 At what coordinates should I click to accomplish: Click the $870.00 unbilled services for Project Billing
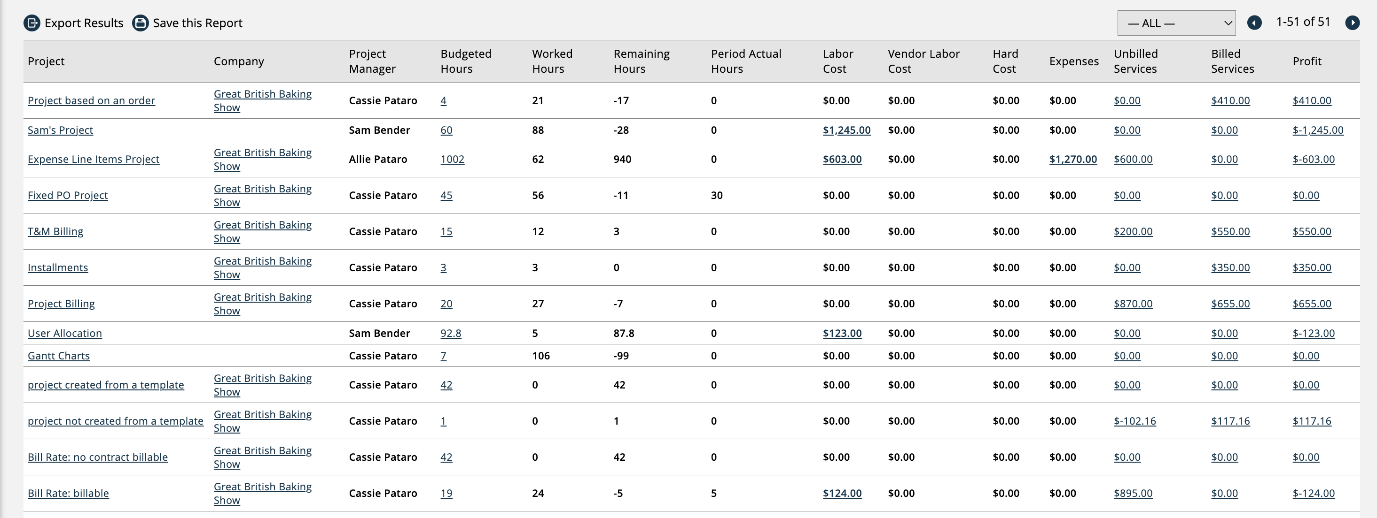point(1133,304)
